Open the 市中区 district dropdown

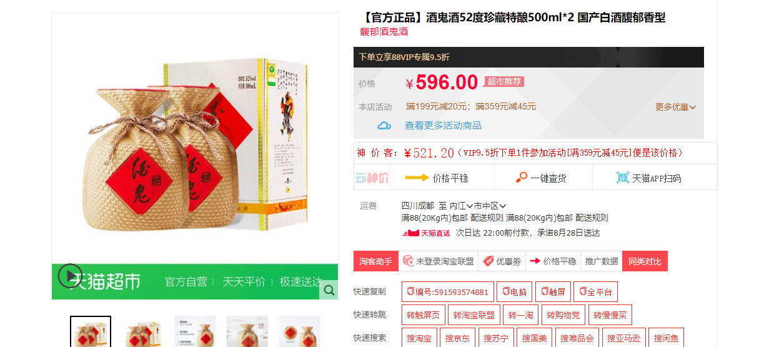point(490,206)
